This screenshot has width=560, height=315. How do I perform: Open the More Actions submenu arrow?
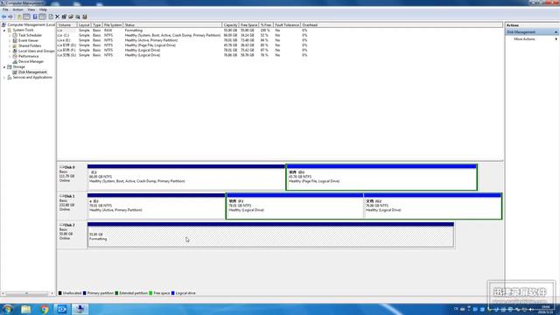(556, 38)
